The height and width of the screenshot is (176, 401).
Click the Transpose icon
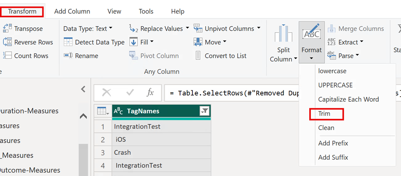(x=7, y=28)
